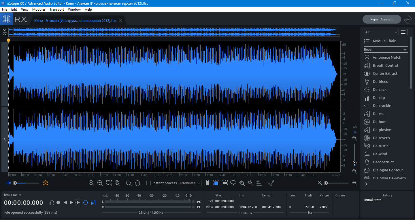The height and width of the screenshot is (220, 415).
Task: Close the Кино - Атаман file tab
Action: pyautogui.click(x=121, y=21)
